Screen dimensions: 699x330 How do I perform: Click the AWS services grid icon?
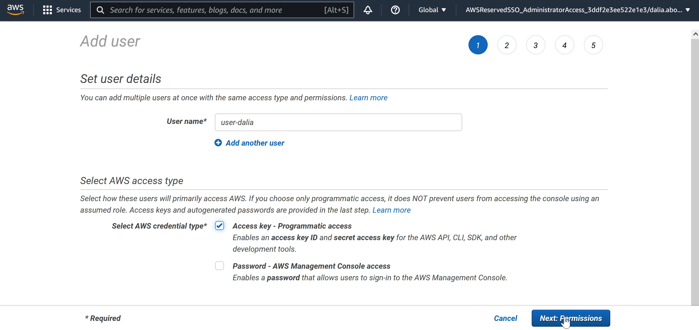[46, 9]
